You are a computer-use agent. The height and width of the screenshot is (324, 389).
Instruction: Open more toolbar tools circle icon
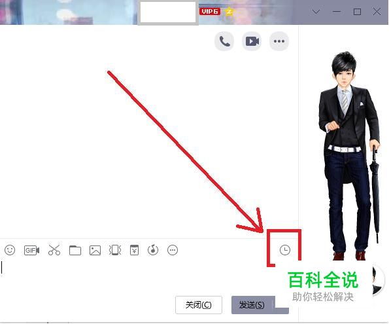173,250
